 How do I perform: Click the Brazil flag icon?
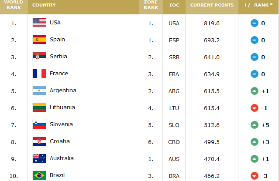click(39, 175)
